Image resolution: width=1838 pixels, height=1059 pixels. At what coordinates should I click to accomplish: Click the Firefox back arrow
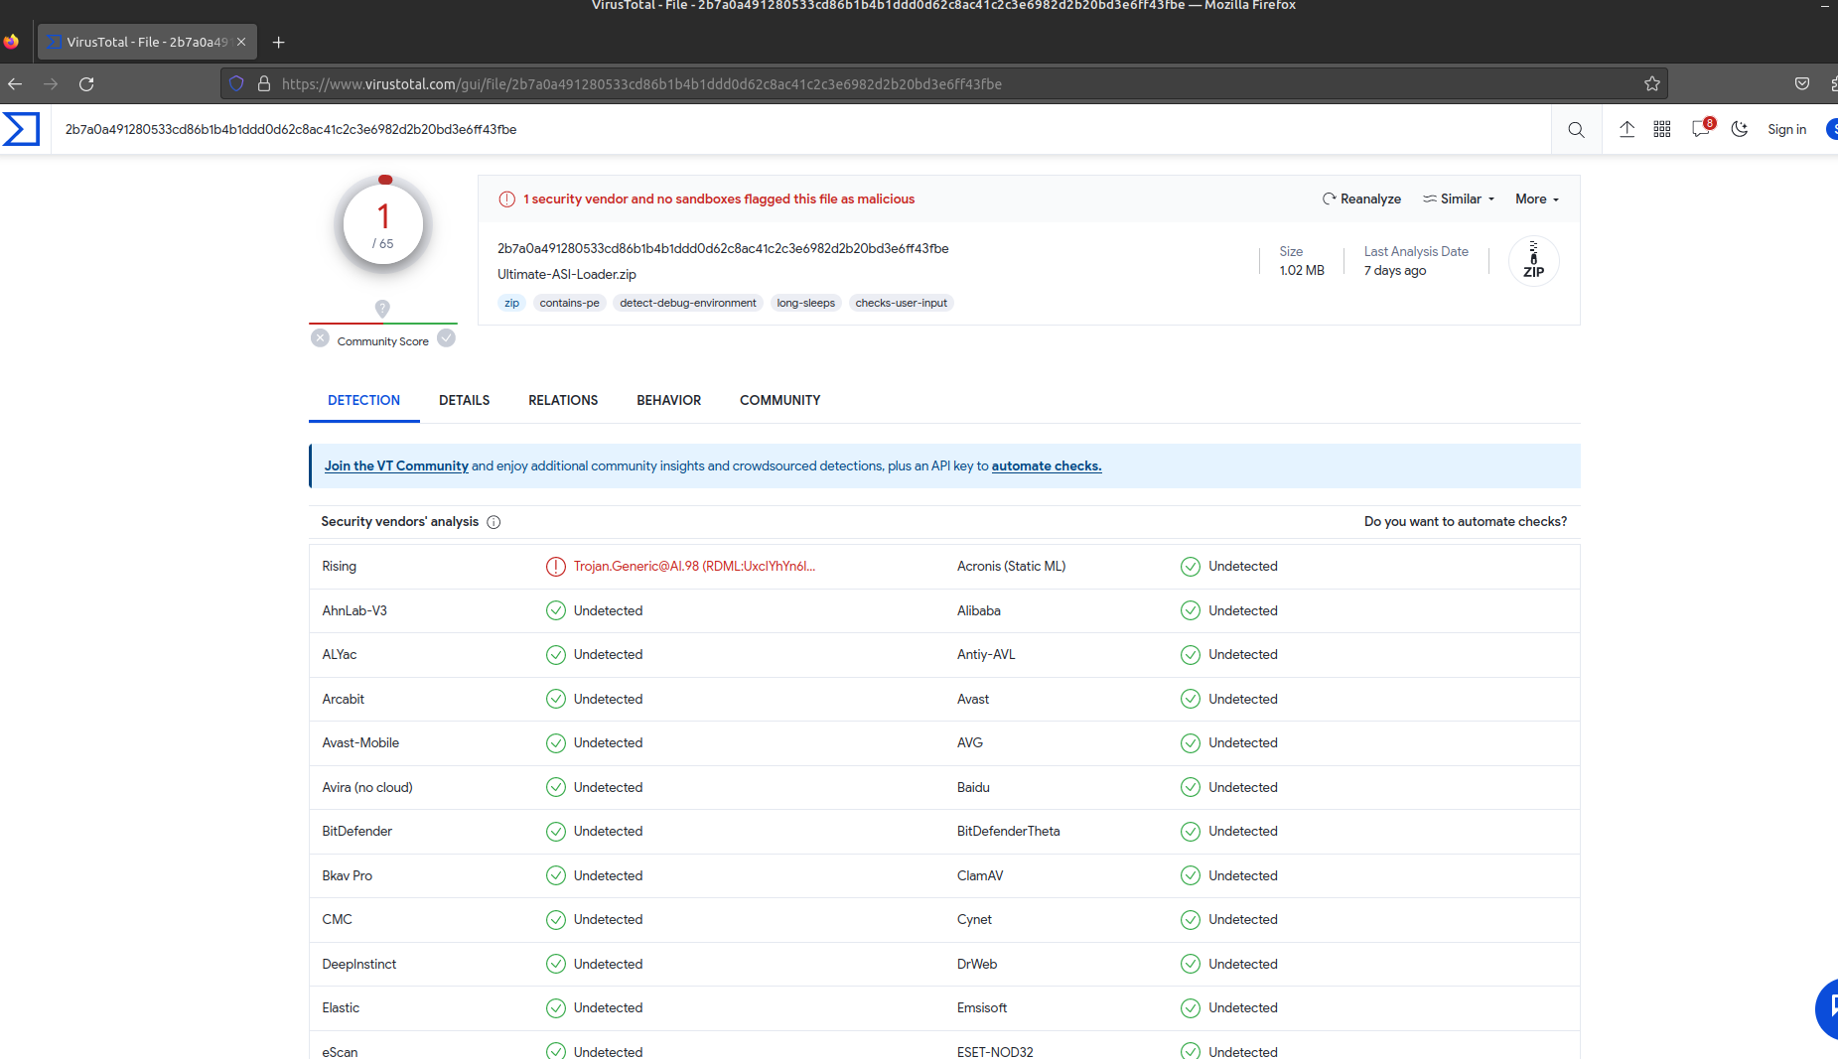coord(15,84)
